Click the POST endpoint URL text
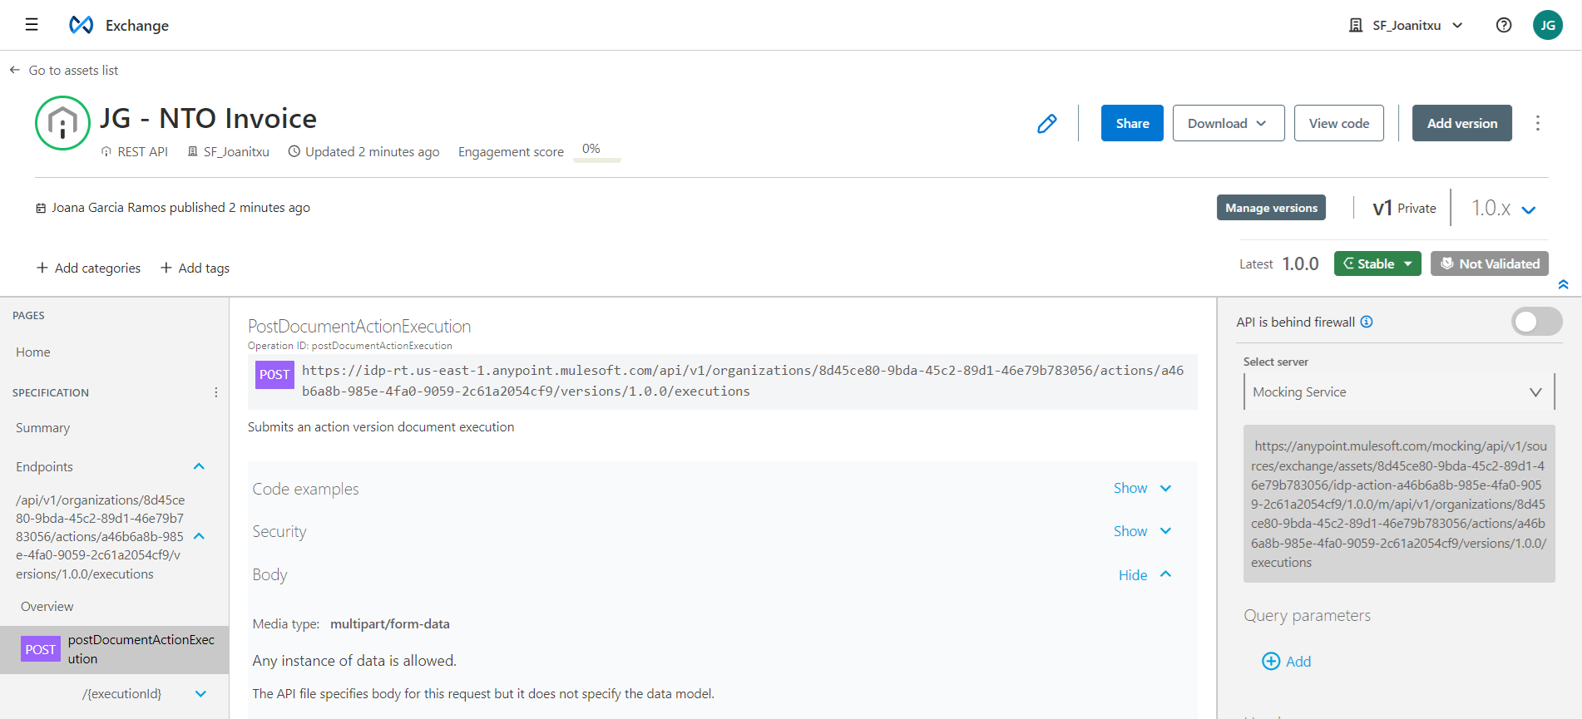 [743, 381]
